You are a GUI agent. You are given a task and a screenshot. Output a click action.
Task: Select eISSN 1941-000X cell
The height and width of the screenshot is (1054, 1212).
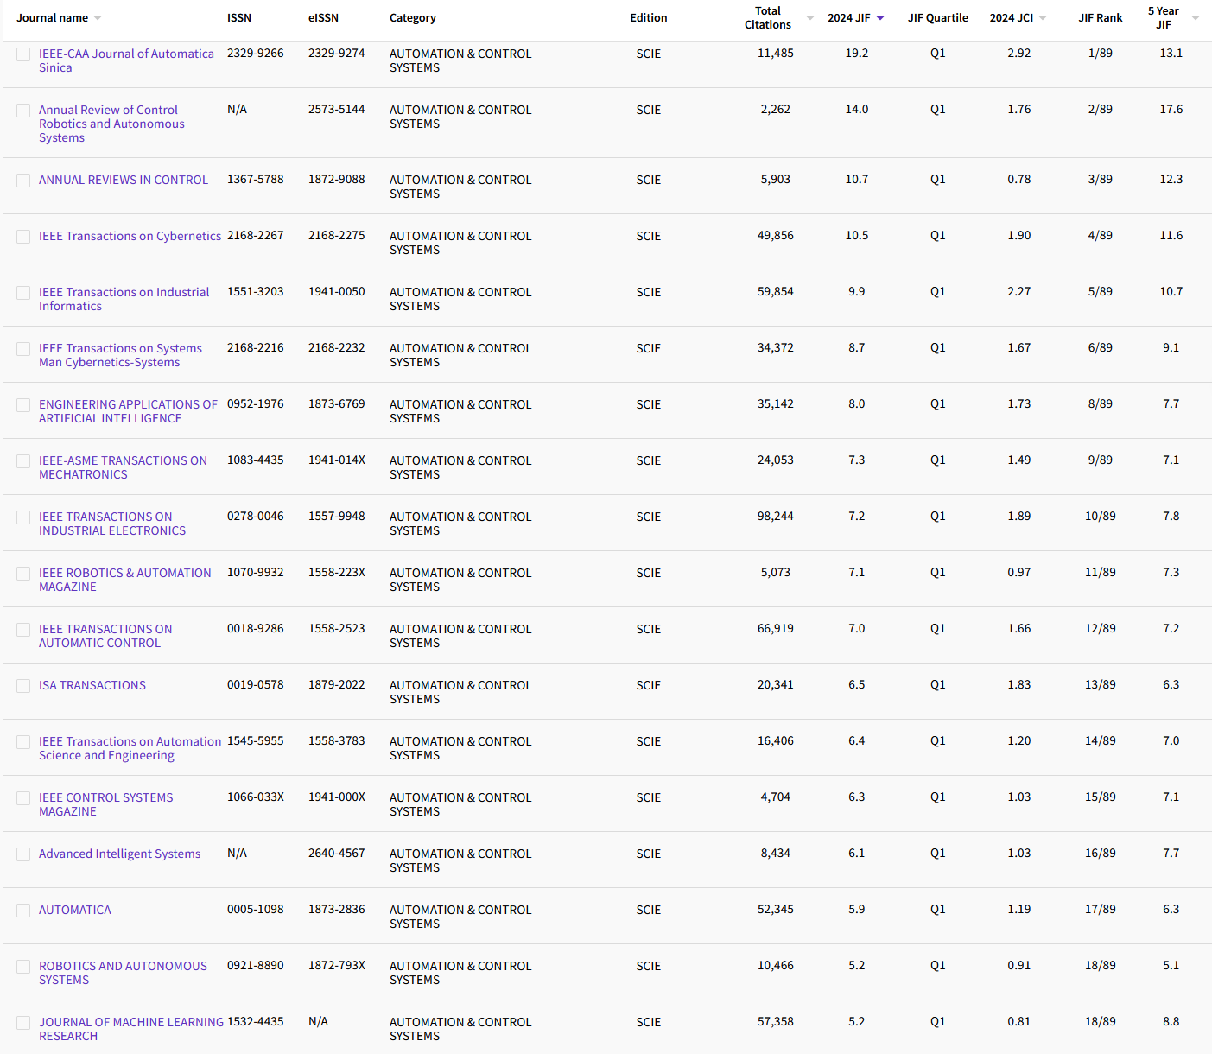click(x=337, y=797)
